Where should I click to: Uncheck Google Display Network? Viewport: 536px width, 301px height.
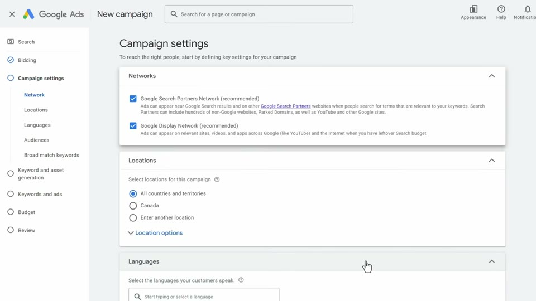[133, 125]
